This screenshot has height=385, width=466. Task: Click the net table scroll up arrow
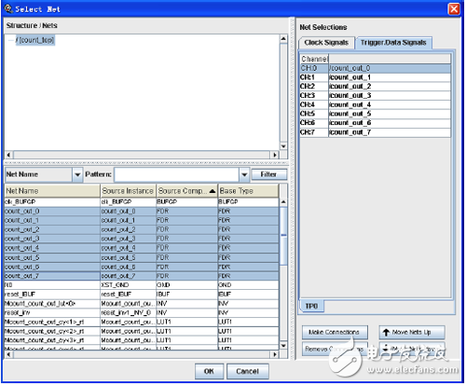(x=283, y=202)
